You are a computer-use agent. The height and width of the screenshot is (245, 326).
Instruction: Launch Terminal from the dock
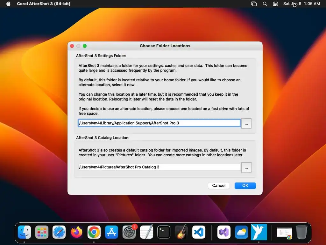coord(164,232)
